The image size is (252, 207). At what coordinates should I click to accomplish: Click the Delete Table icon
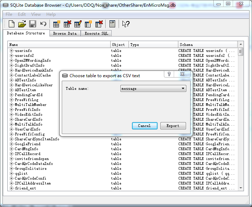pos(67,24)
